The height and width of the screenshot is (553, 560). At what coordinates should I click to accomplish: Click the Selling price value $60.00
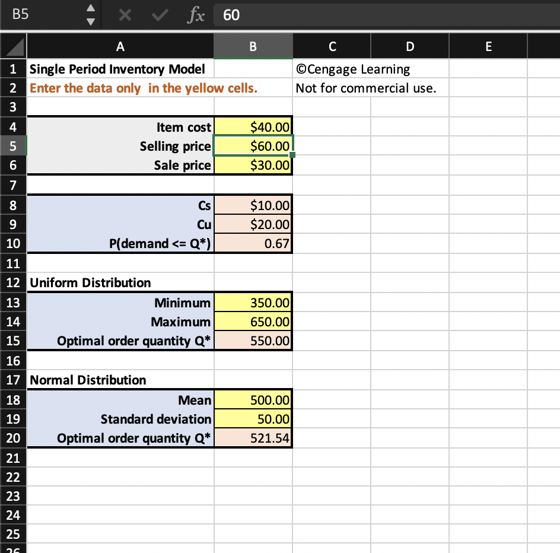click(253, 146)
